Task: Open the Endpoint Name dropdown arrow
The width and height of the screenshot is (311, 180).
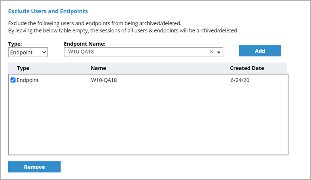Action: pyautogui.click(x=218, y=52)
